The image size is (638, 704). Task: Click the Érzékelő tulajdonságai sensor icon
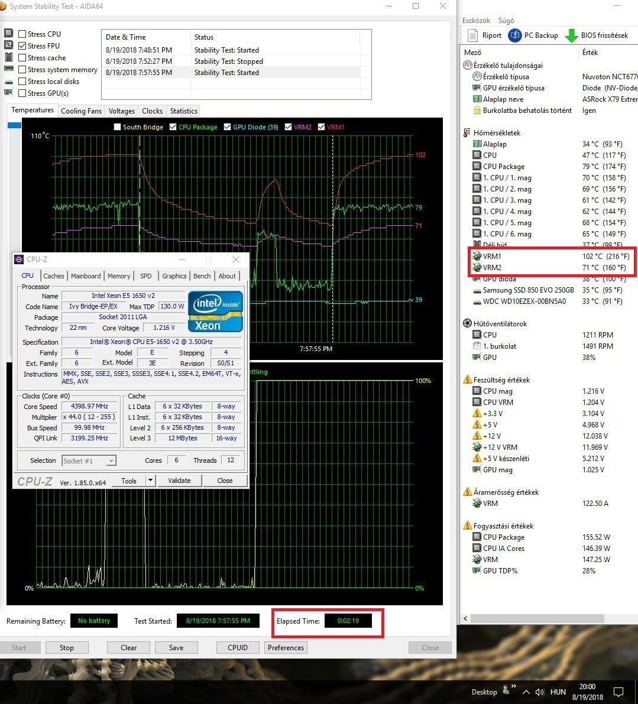(467, 65)
